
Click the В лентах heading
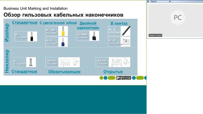pyautogui.click(x=119, y=23)
